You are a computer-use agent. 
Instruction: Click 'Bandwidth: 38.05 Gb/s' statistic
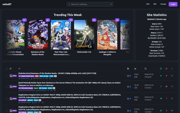(157, 38)
